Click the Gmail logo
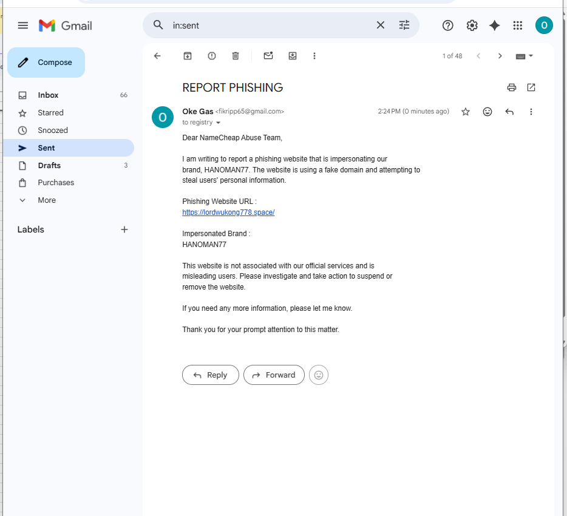 point(66,25)
